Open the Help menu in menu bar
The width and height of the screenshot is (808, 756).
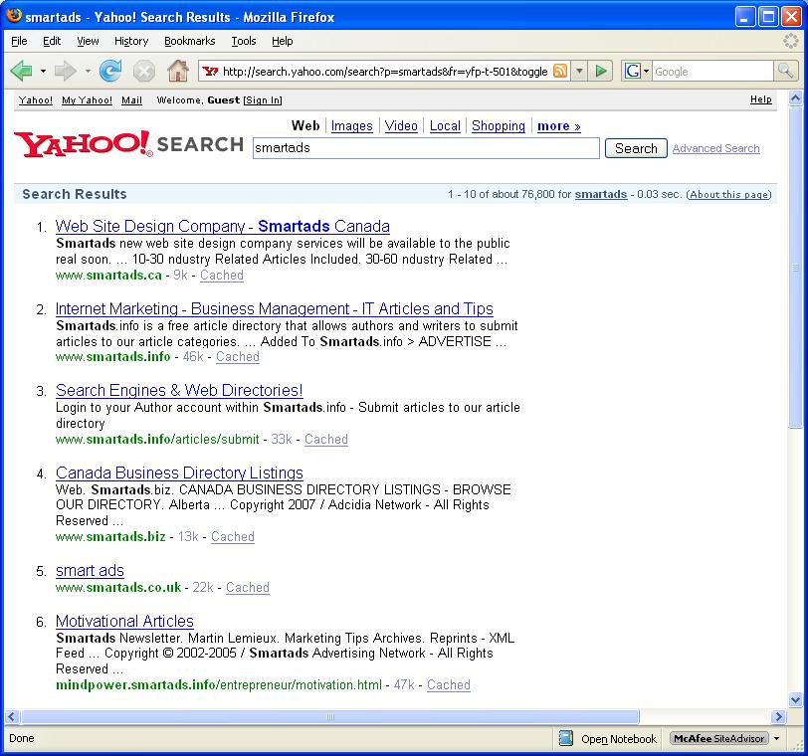282,41
